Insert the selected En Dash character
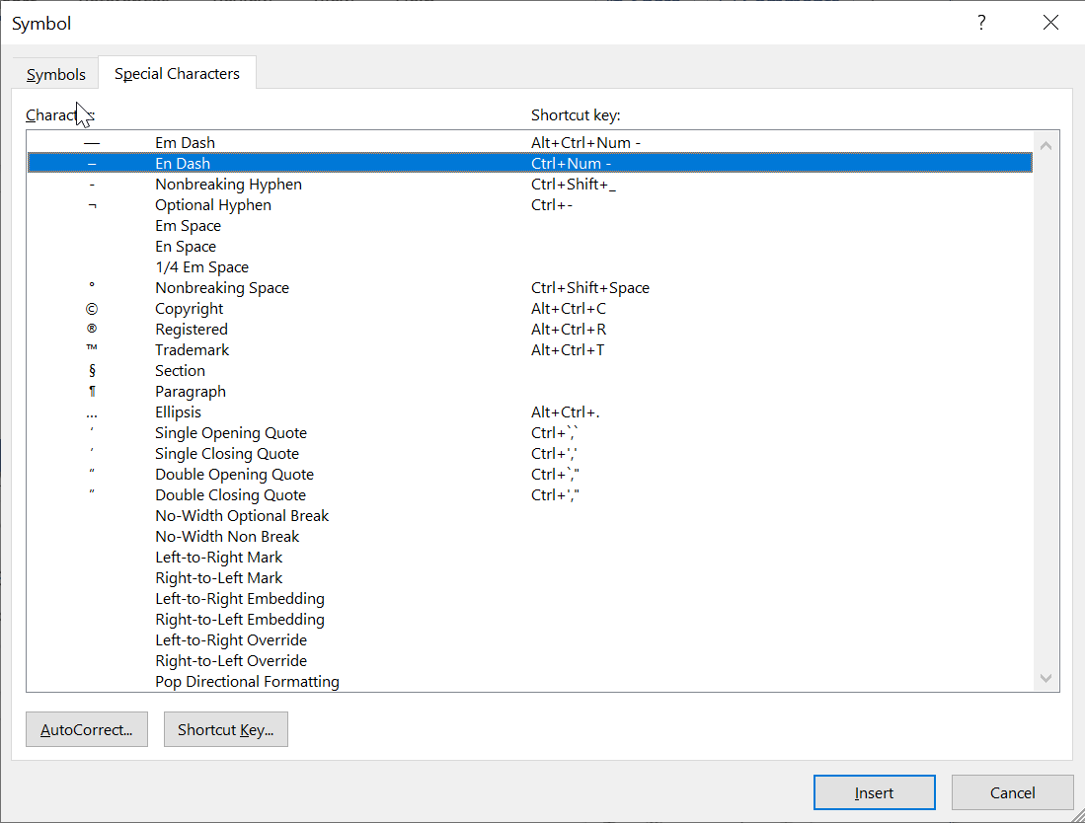This screenshot has height=823, width=1085. [873, 792]
